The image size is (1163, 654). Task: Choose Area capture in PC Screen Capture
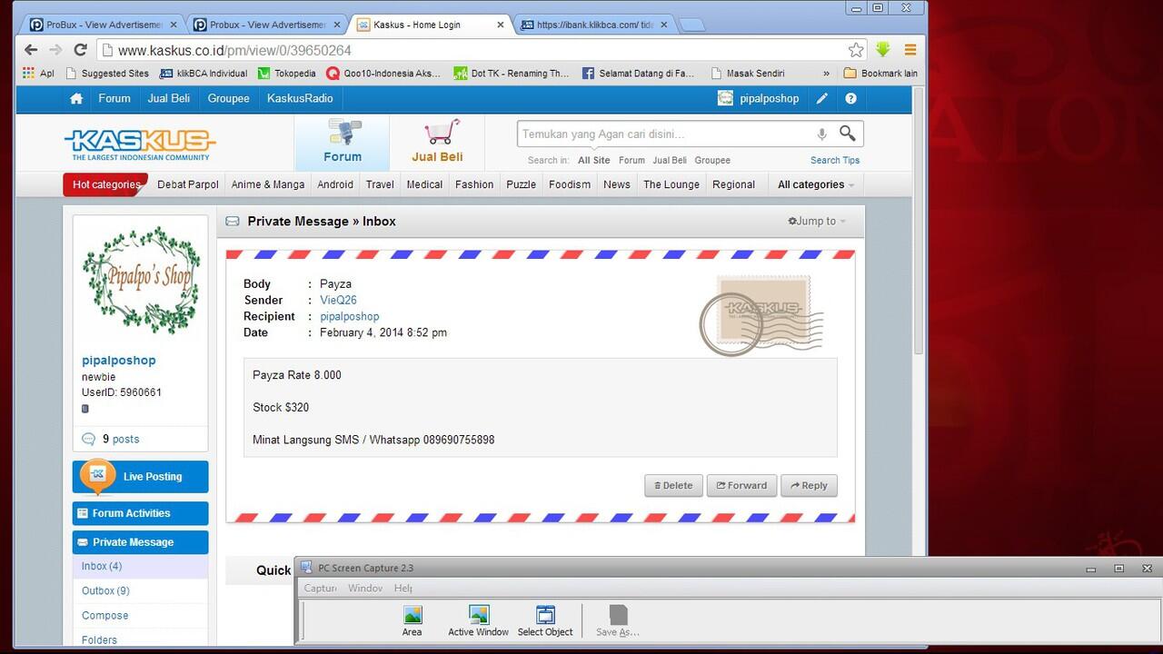(x=412, y=621)
